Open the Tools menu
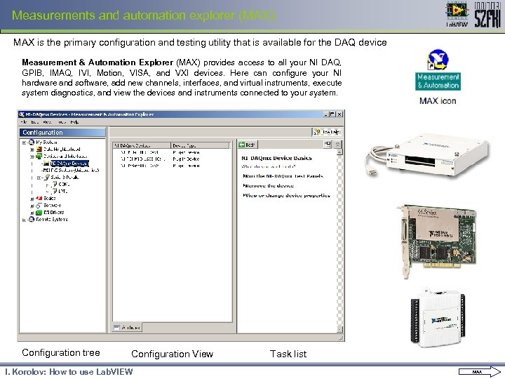Screen dimensions: 505x379 [x=62, y=122]
